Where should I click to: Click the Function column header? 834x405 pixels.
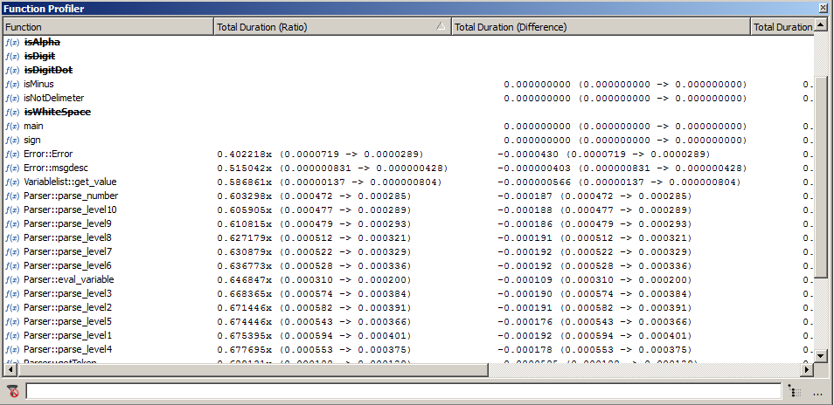tap(107, 27)
